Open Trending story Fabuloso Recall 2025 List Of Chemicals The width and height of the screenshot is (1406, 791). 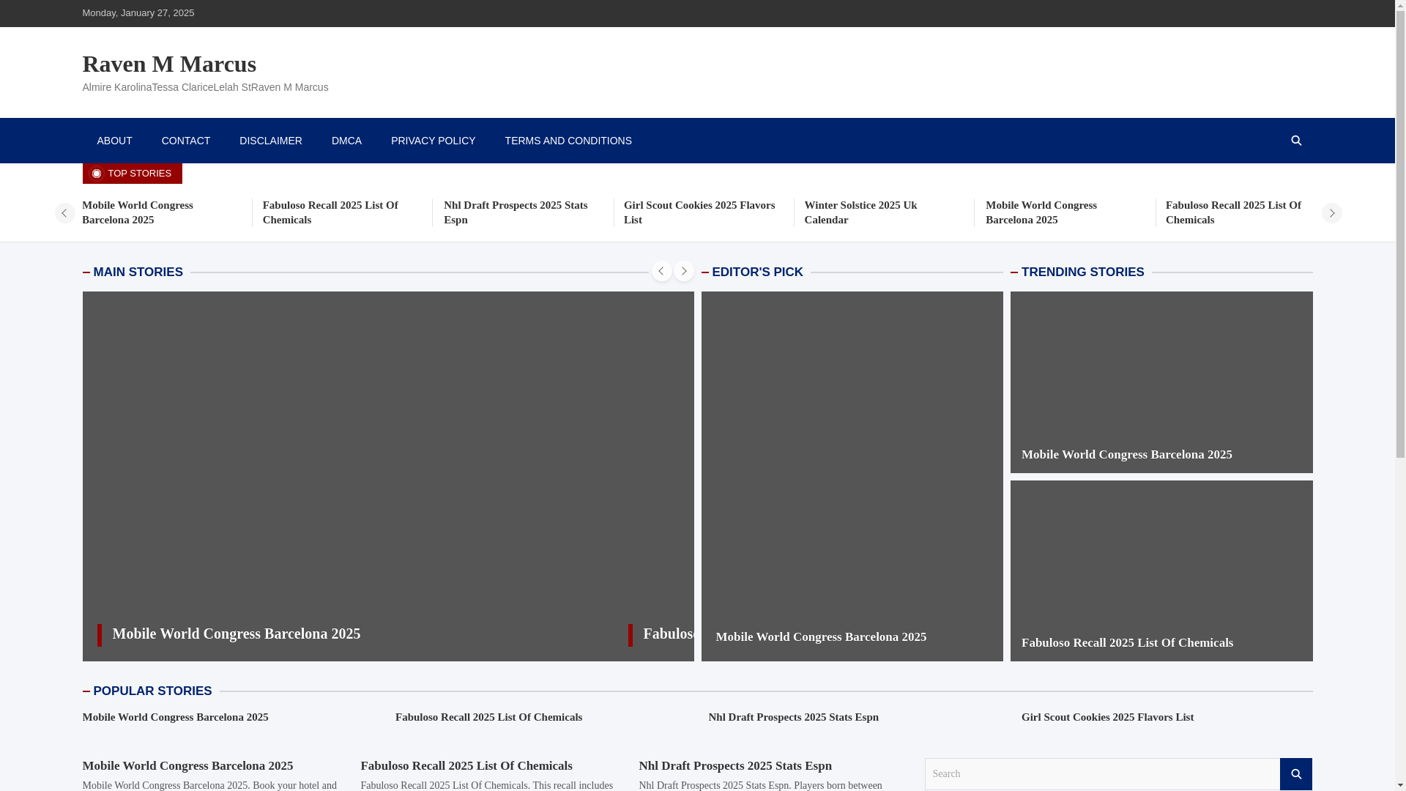click(x=1127, y=642)
